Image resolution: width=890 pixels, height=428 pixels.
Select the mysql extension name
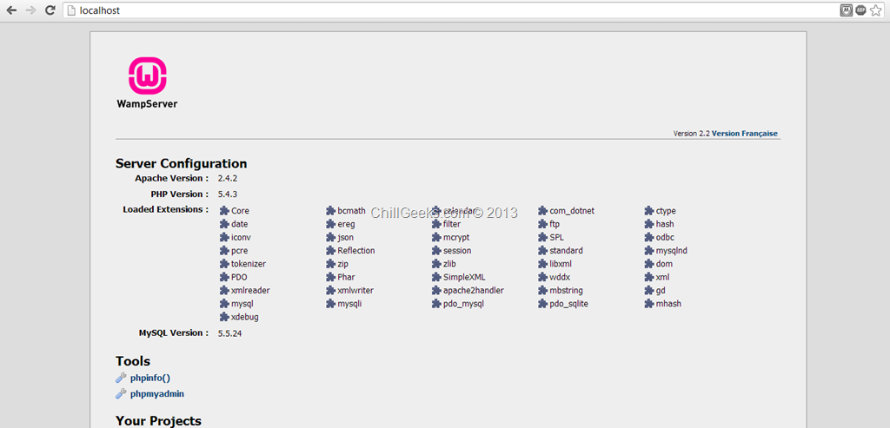point(242,304)
